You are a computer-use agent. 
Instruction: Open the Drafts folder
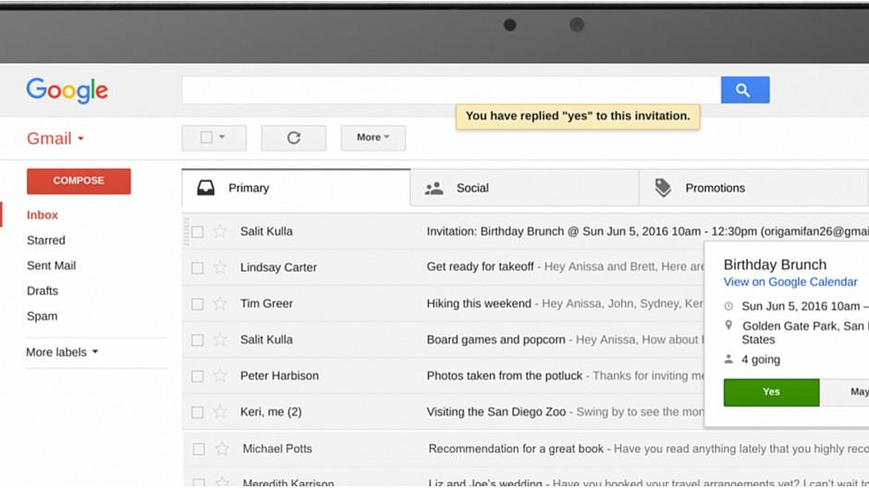click(x=43, y=291)
